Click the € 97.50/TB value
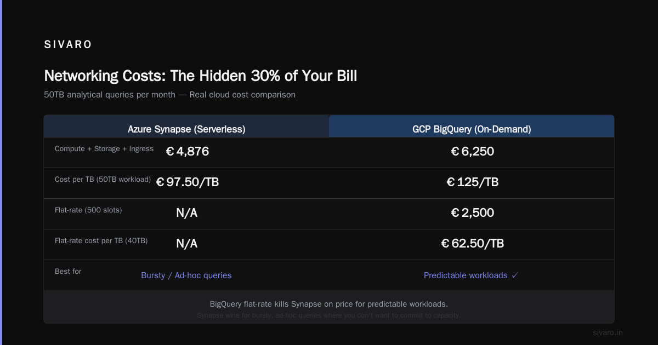 187,182
